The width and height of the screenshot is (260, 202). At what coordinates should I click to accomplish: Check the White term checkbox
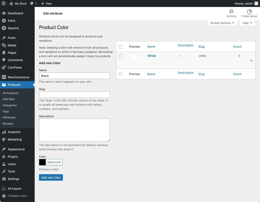[121, 56]
